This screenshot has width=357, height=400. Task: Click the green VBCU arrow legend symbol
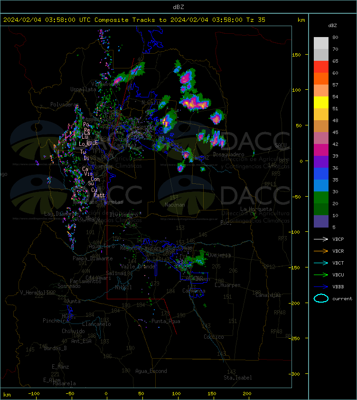[x=321, y=275]
